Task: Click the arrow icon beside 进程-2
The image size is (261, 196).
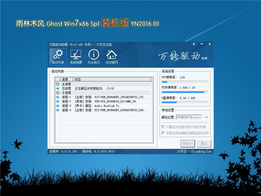Action: [x=58, y=101]
